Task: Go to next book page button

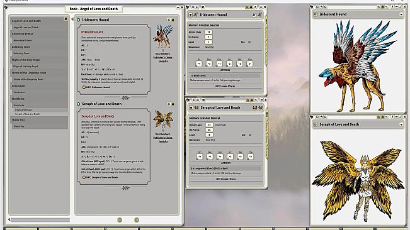Action: (x=137, y=220)
